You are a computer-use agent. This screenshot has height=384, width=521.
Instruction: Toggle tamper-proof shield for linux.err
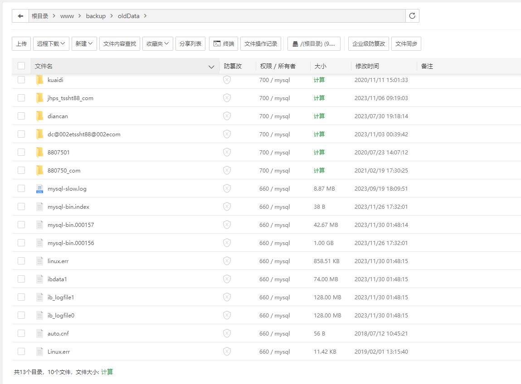pyautogui.click(x=227, y=261)
